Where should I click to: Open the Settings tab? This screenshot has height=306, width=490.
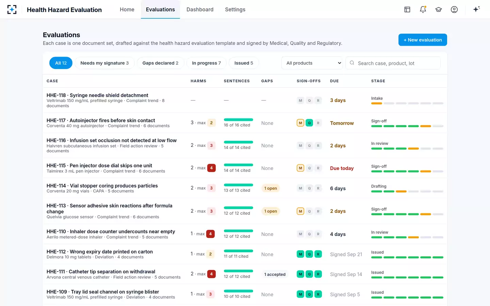[x=235, y=10]
